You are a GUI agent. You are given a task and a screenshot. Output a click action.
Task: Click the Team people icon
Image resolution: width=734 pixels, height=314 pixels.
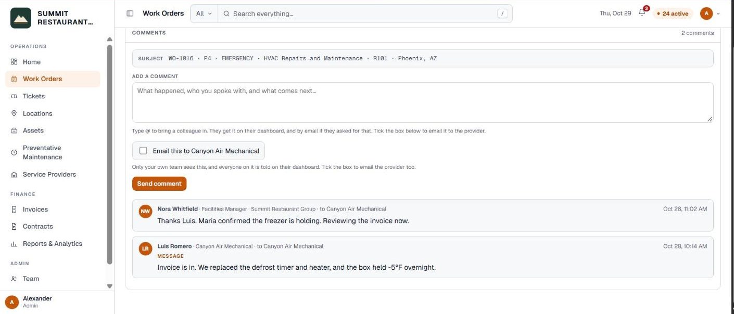click(14, 279)
